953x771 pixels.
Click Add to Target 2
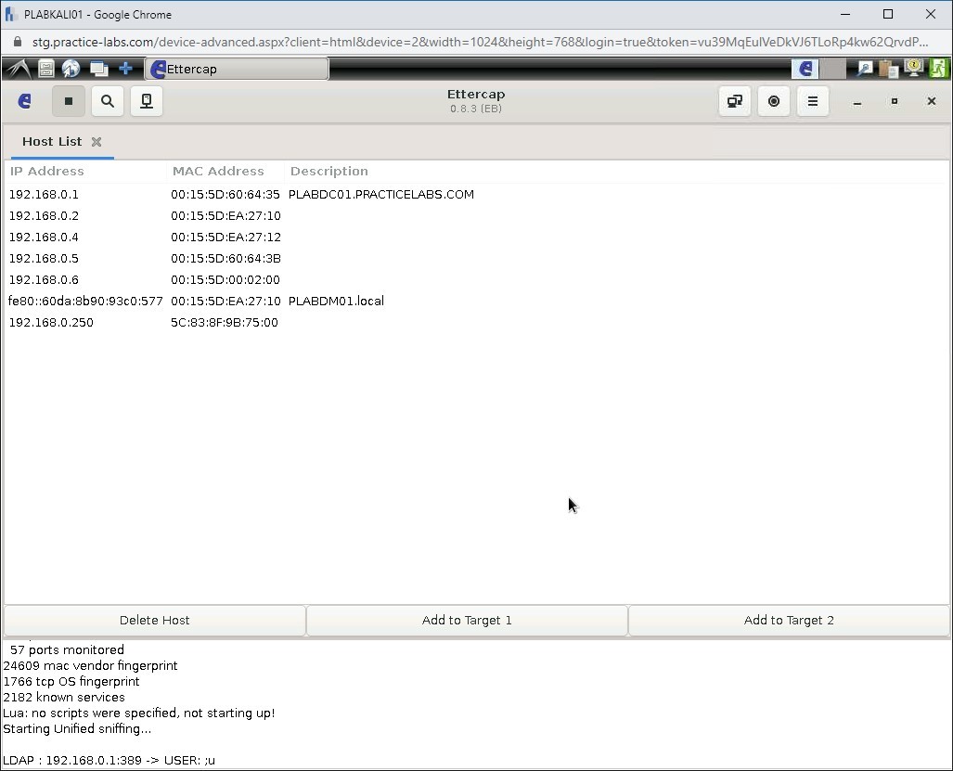coord(788,620)
